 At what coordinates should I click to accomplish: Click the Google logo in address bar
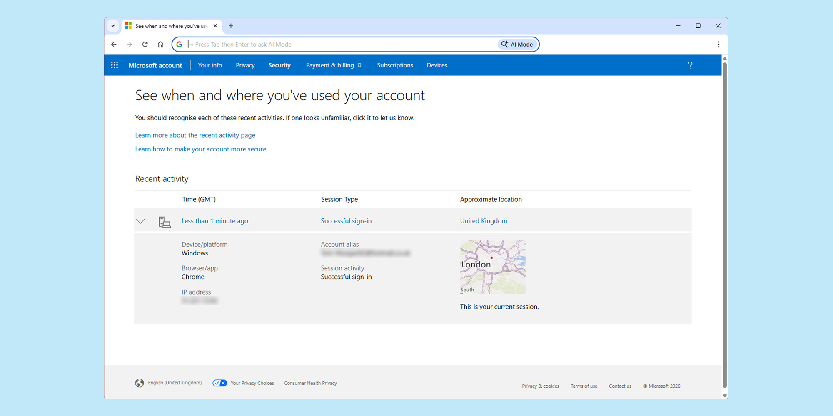pyautogui.click(x=179, y=44)
